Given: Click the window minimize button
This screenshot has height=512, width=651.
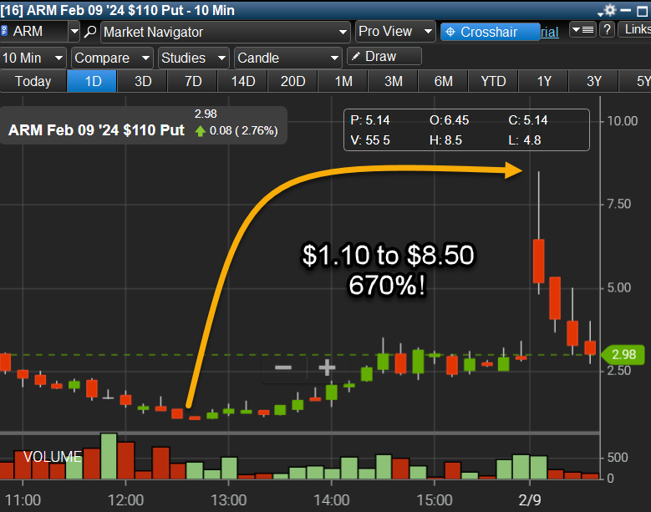Looking at the screenshot, I should 626,10.
